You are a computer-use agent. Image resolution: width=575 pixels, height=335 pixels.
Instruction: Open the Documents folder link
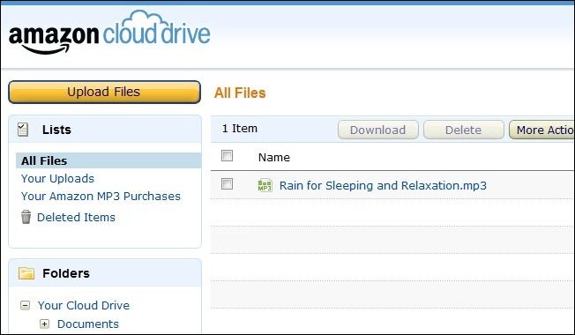[88, 324]
